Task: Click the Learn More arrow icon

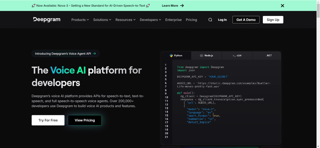Action: [x=182, y=6]
